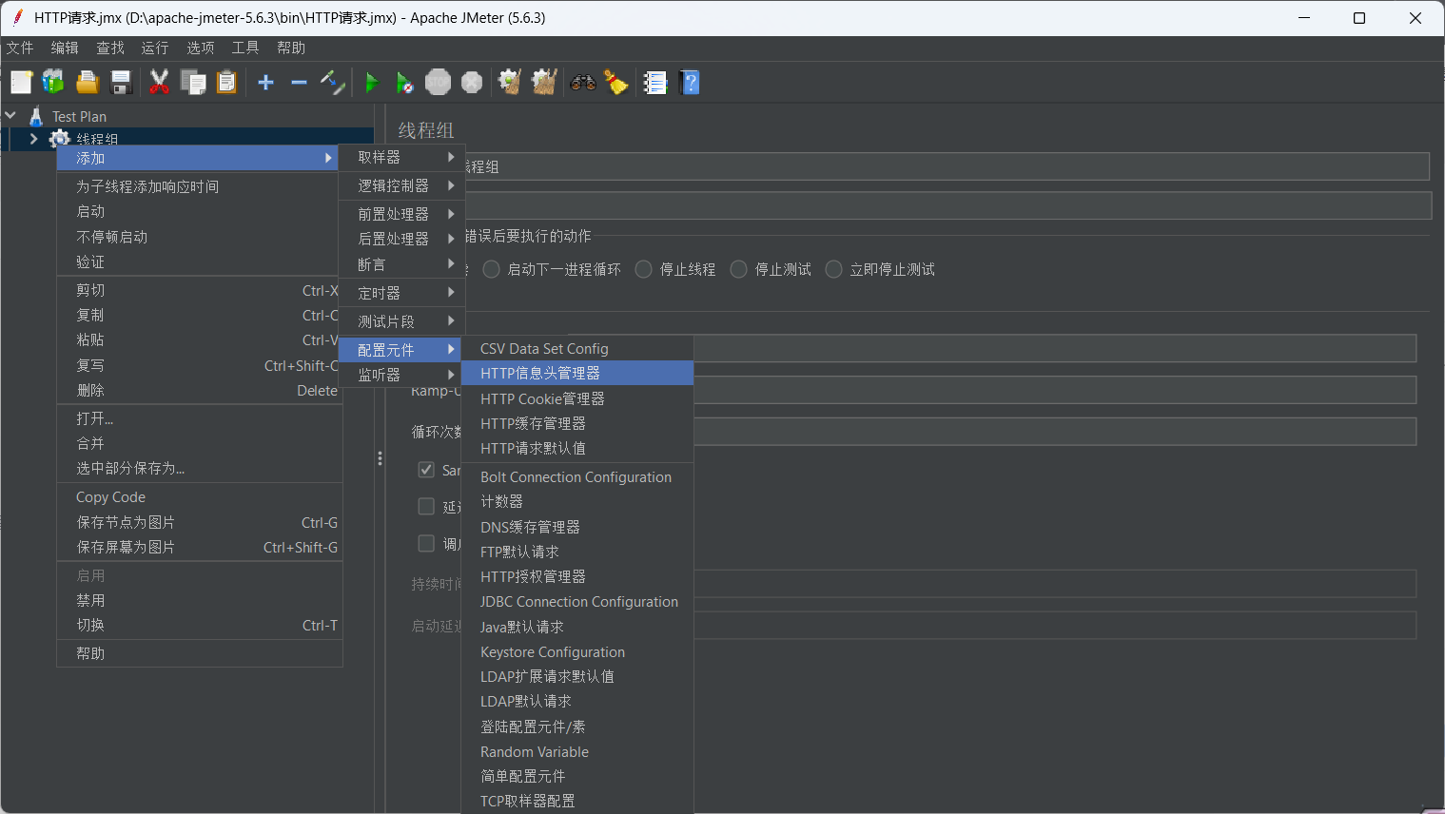The image size is (1445, 814).
Task: Click the Open file folder icon
Action: pyautogui.click(x=88, y=83)
